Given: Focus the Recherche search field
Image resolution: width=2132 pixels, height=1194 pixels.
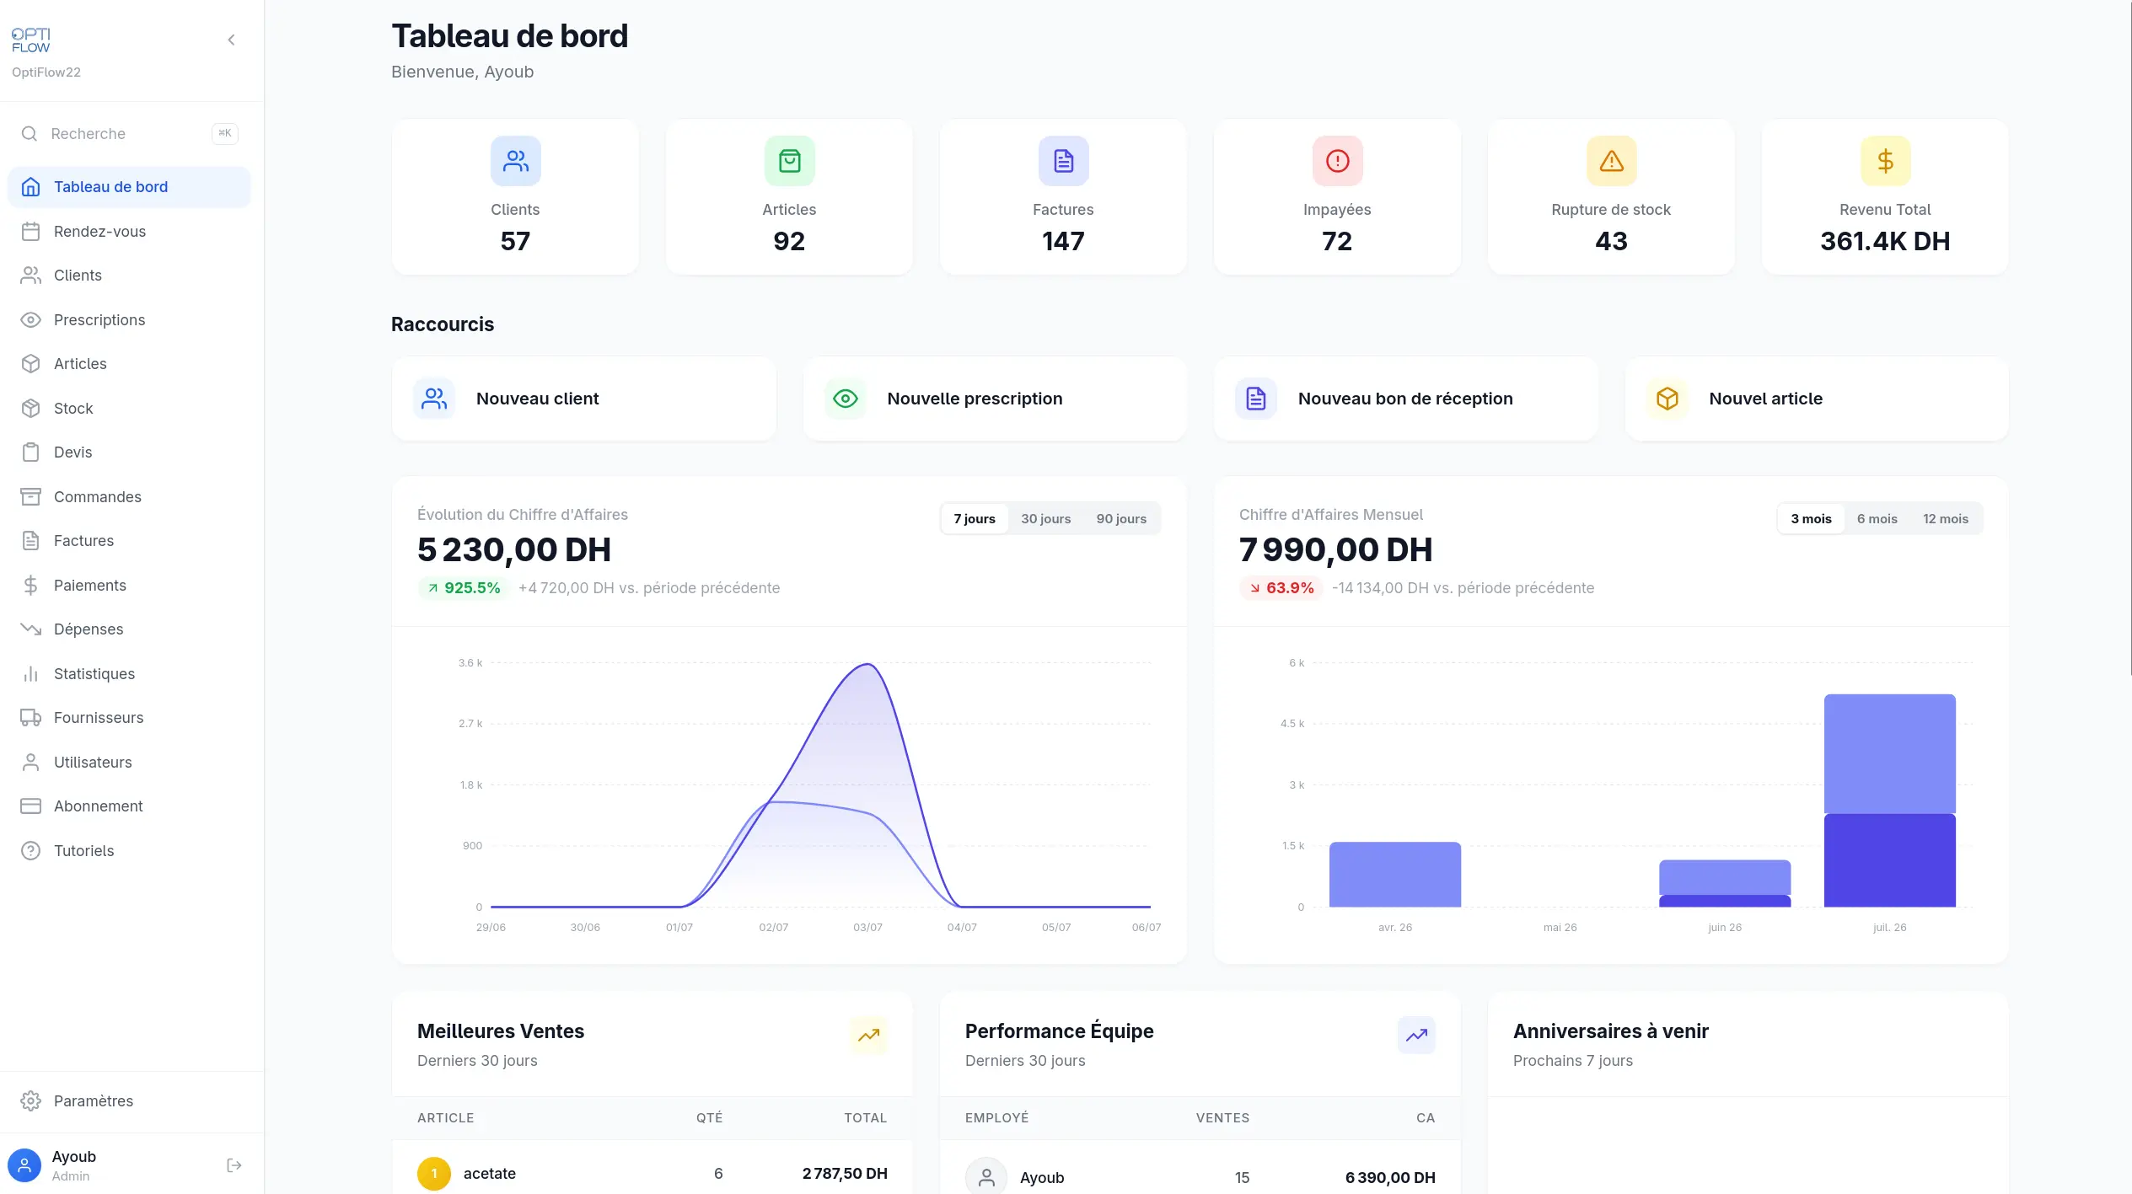Looking at the screenshot, I should pos(129,133).
